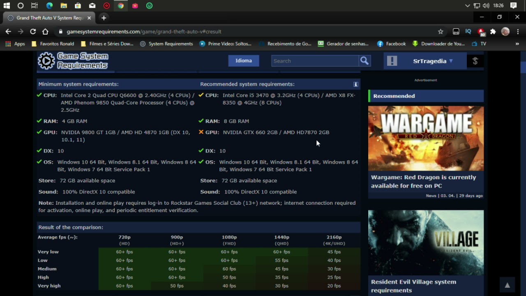Open Microsoft Store from the taskbar
The image size is (526, 296).
tap(78, 6)
